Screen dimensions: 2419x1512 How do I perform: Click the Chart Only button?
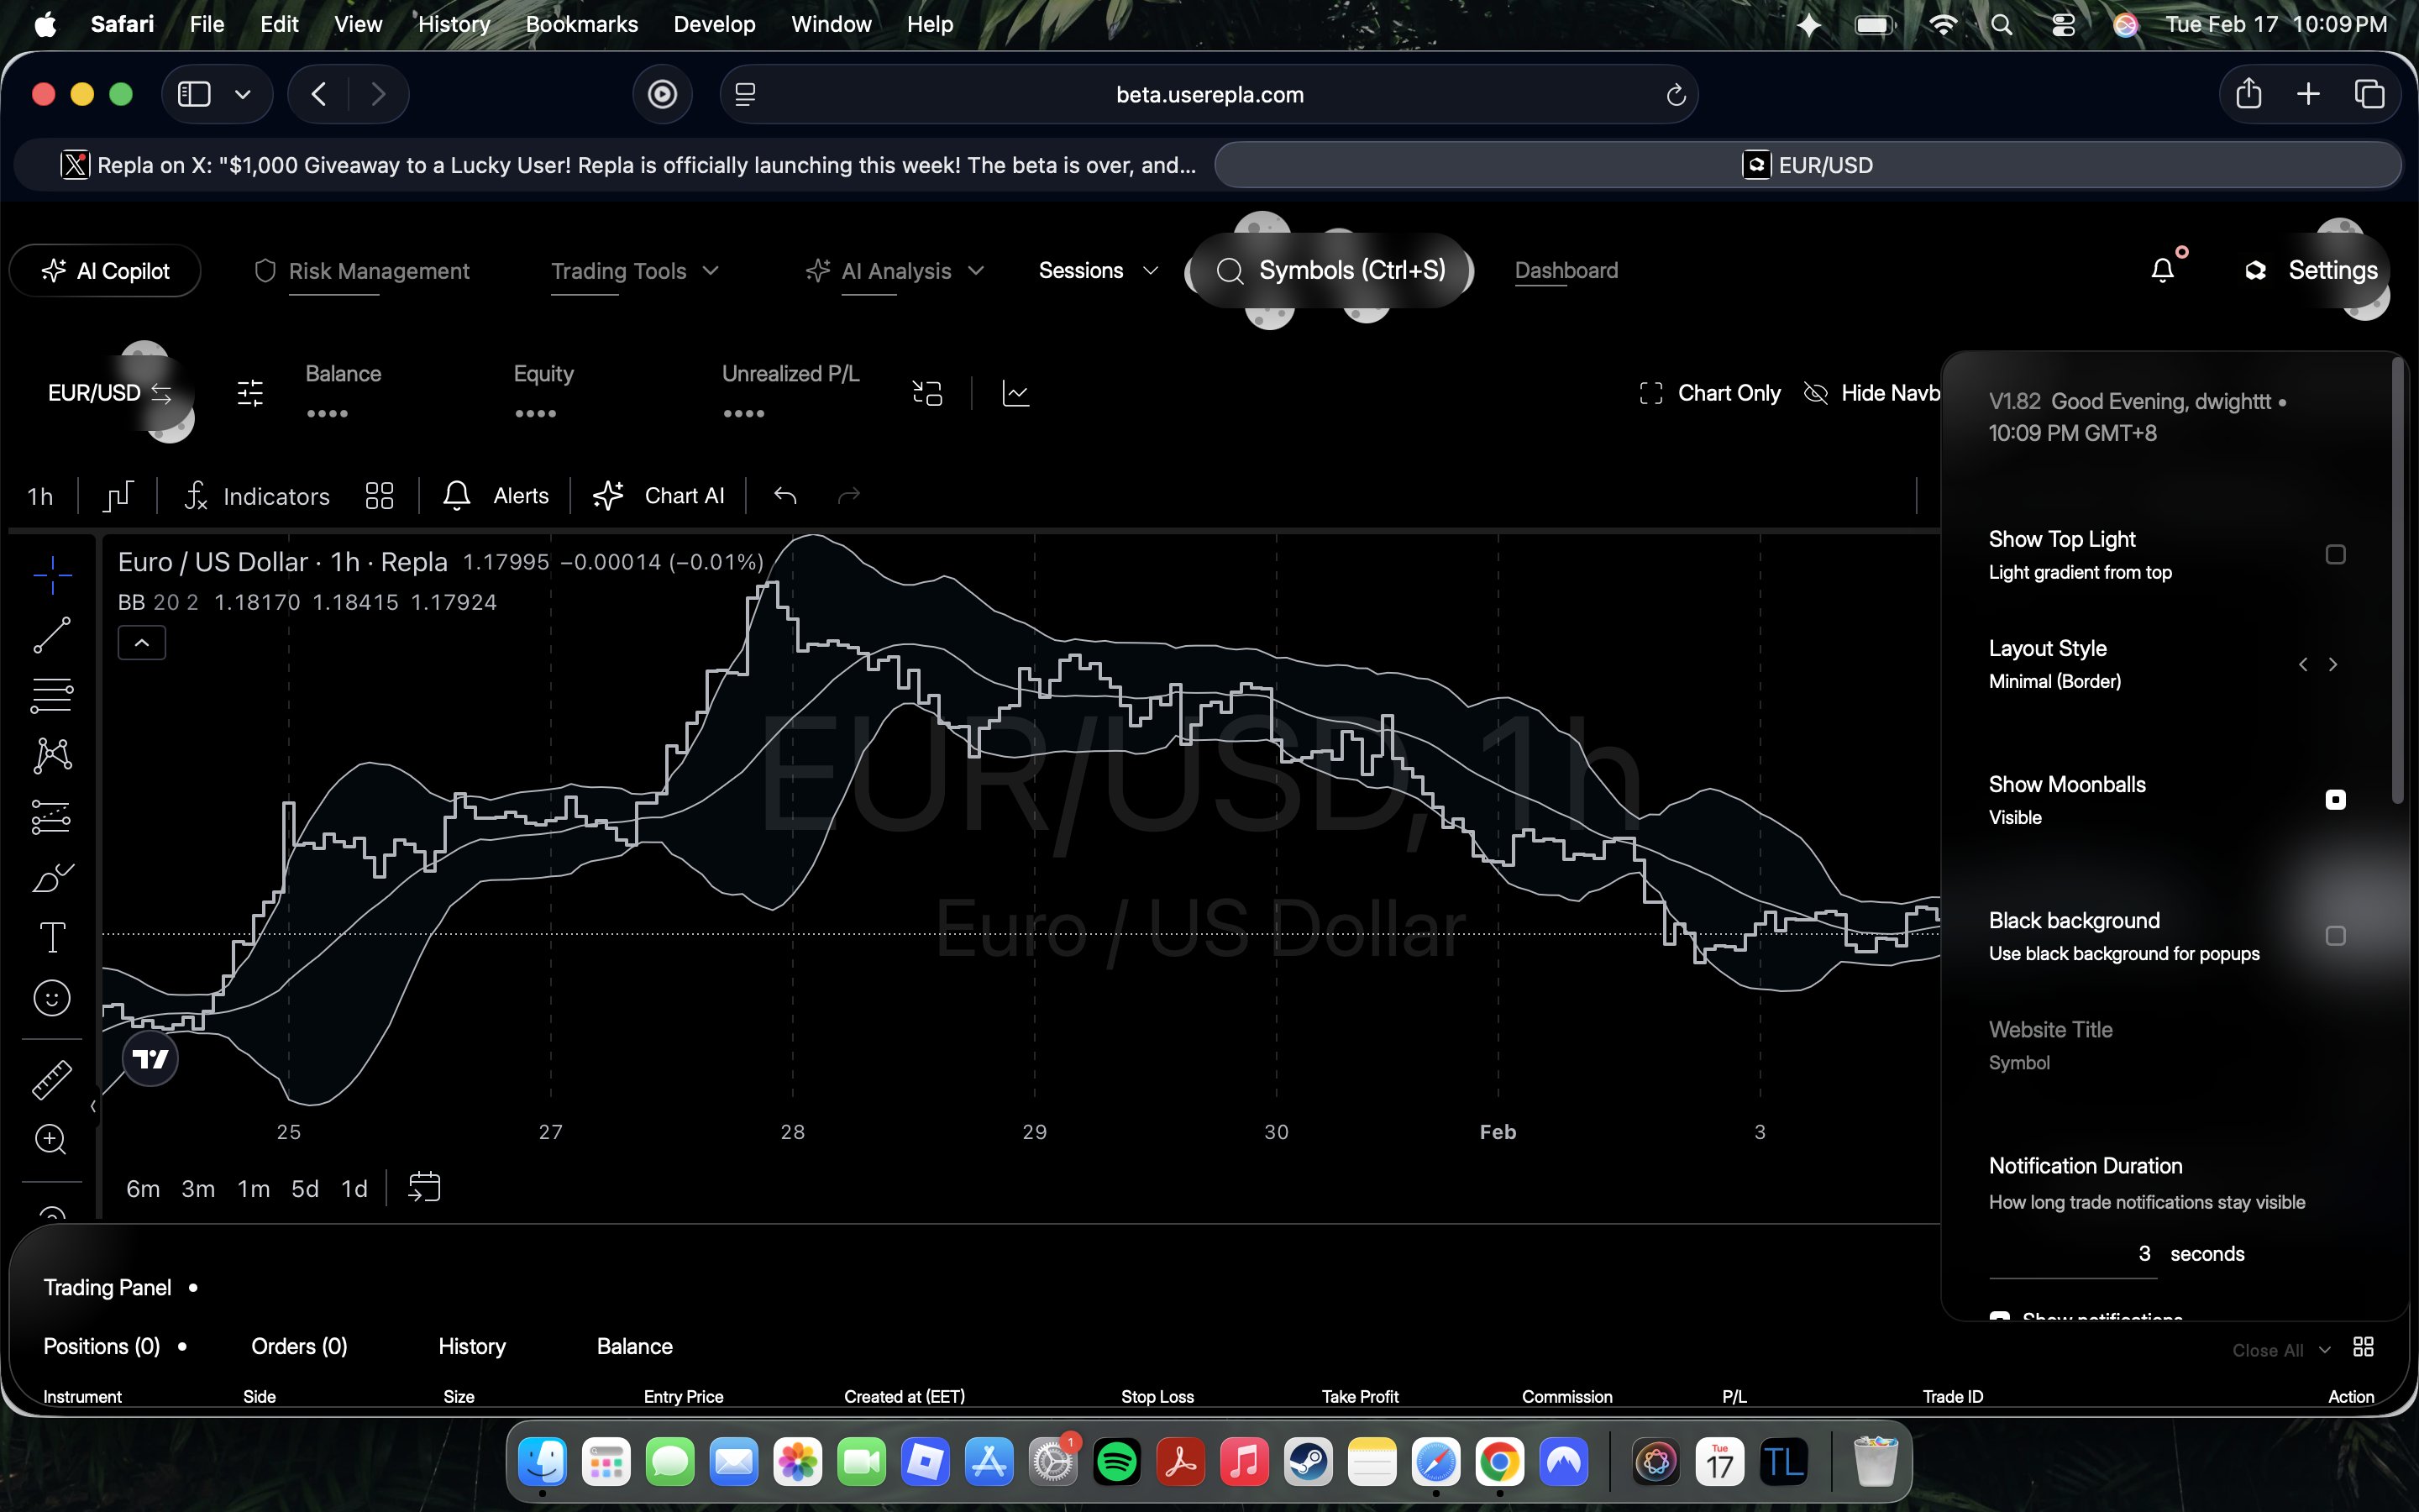(x=1710, y=393)
